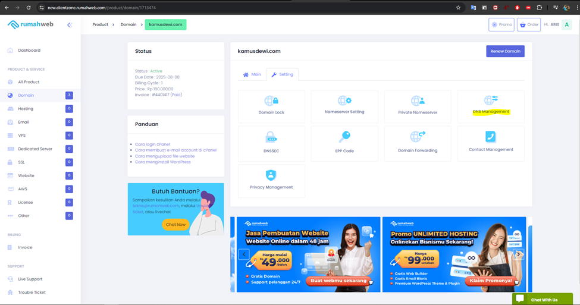Switch to the Main tab

[252, 74]
